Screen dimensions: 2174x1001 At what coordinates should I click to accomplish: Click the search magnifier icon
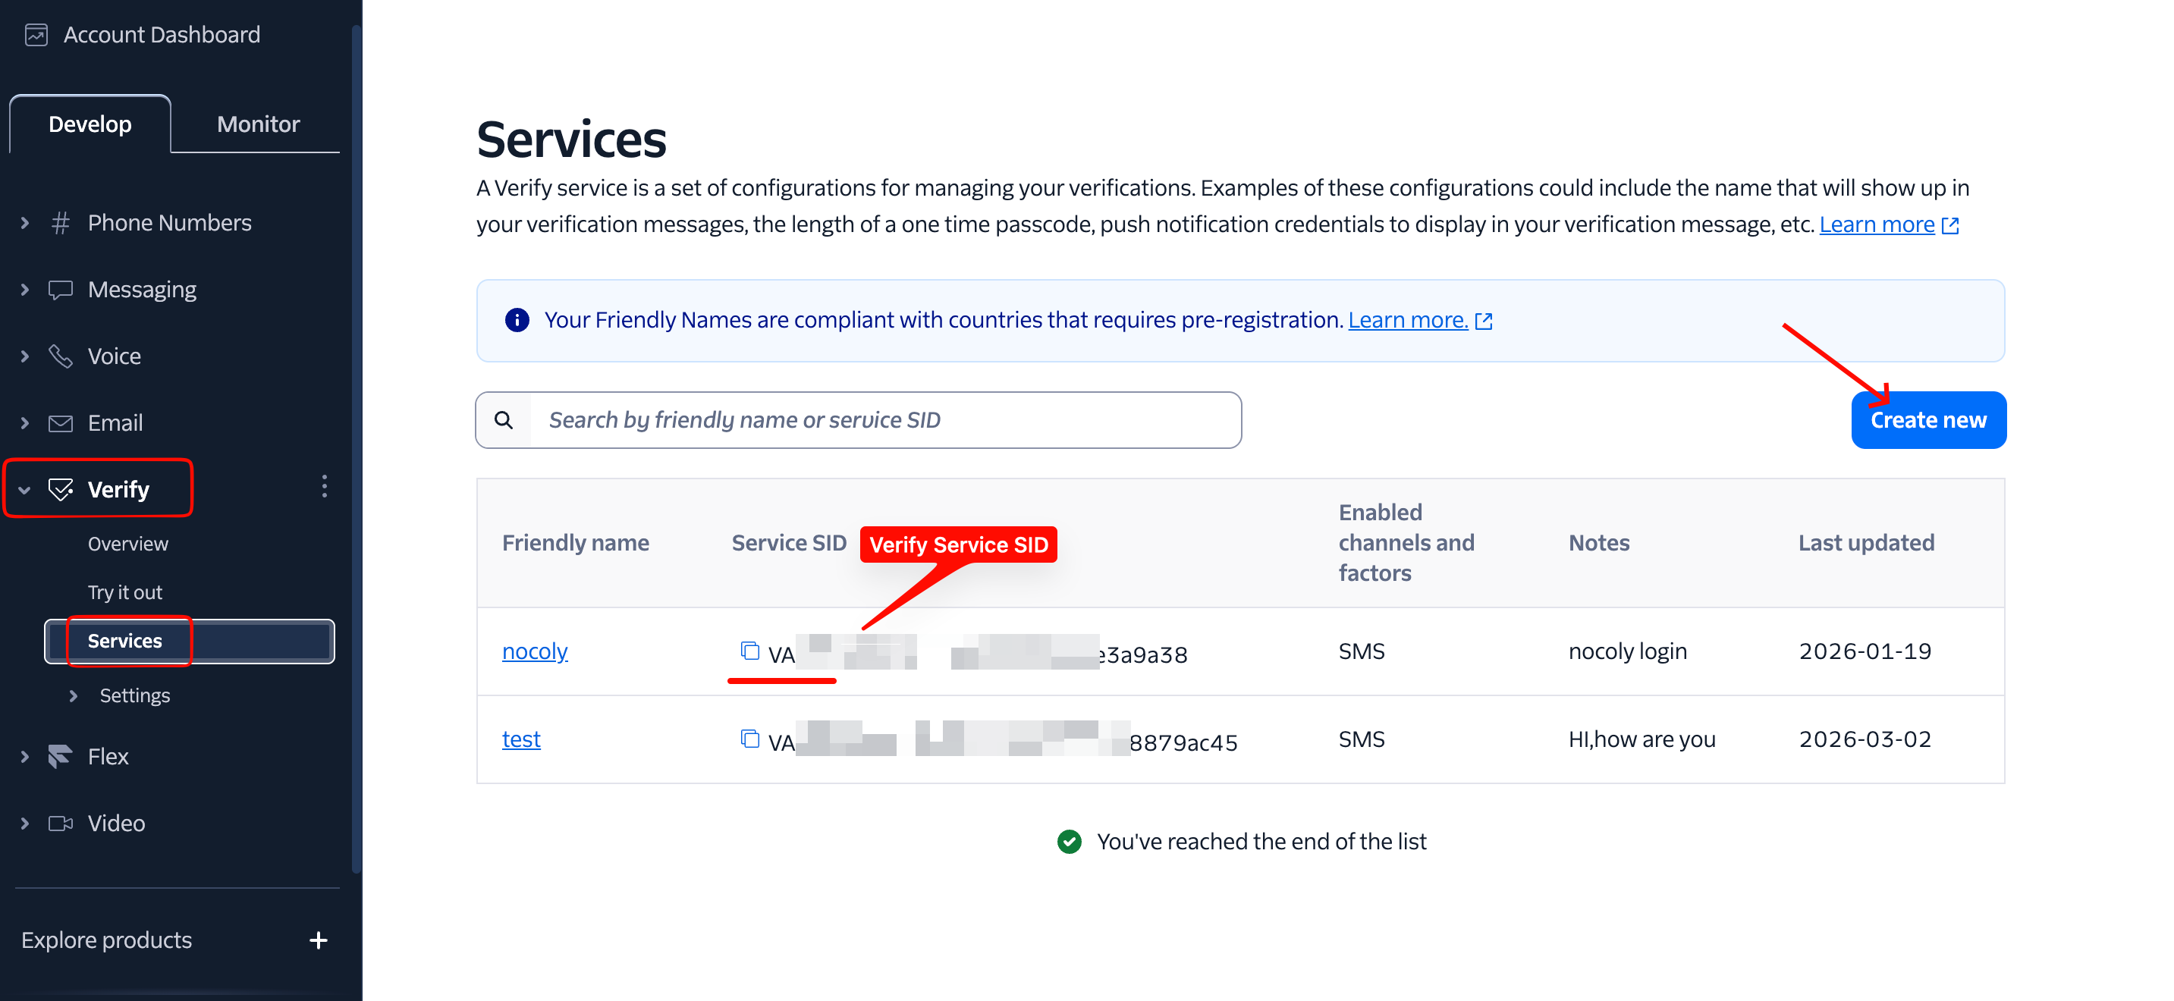504,420
